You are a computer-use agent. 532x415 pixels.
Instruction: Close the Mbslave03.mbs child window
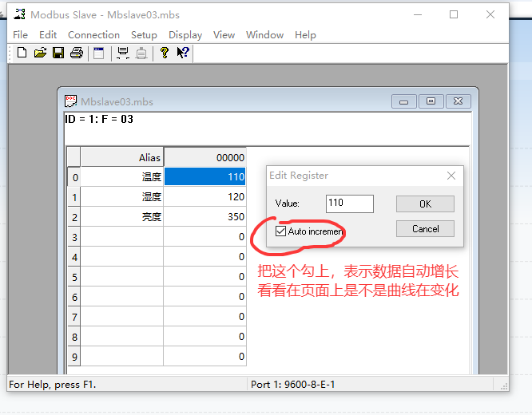(458, 101)
